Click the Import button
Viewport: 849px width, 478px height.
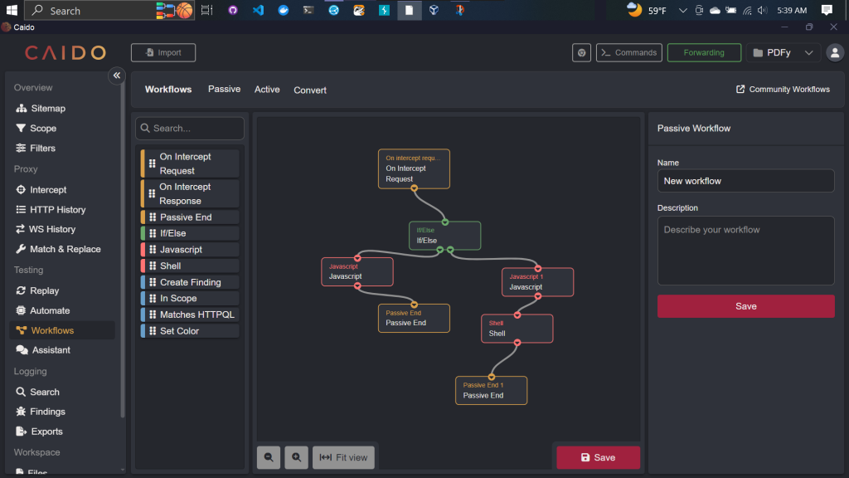click(163, 53)
